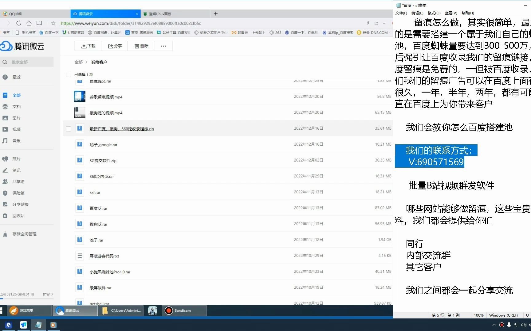
Task: Expand the address bar dropdown chevron
Action: click(384, 23)
